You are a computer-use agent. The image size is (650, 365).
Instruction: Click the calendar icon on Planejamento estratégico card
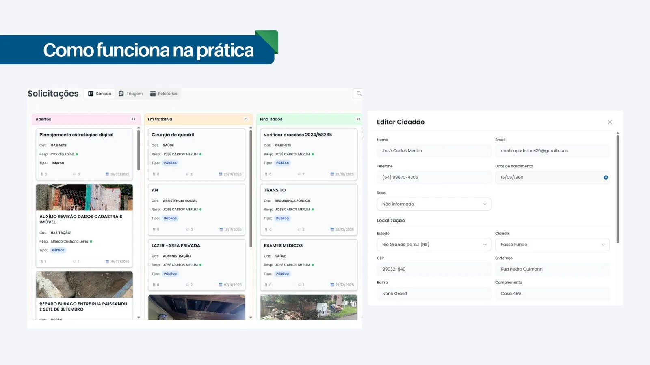[107, 174]
